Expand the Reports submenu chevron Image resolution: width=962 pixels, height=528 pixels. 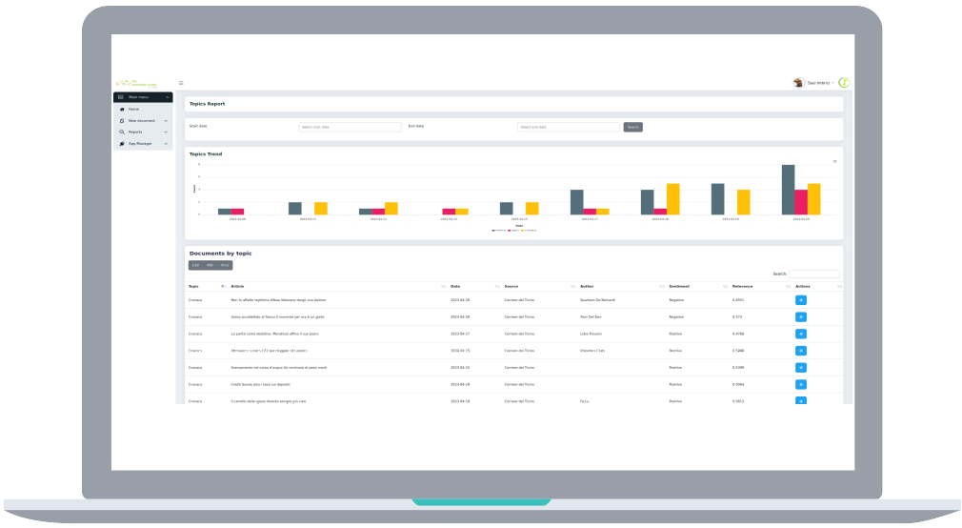click(166, 132)
